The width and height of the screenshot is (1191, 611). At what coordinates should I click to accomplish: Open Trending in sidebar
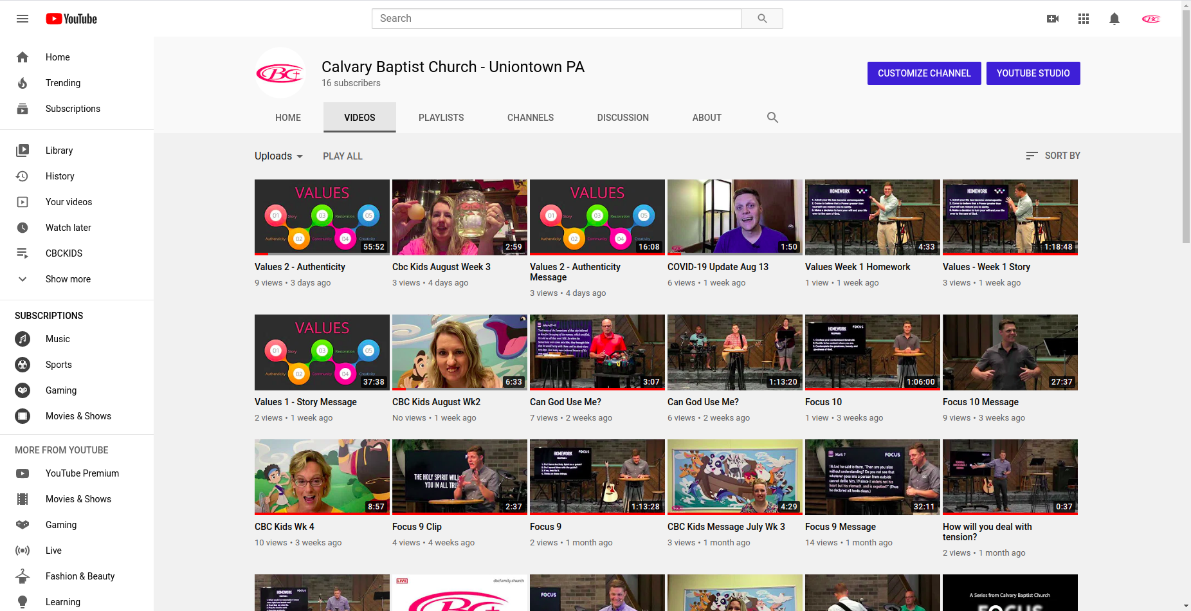[77, 83]
